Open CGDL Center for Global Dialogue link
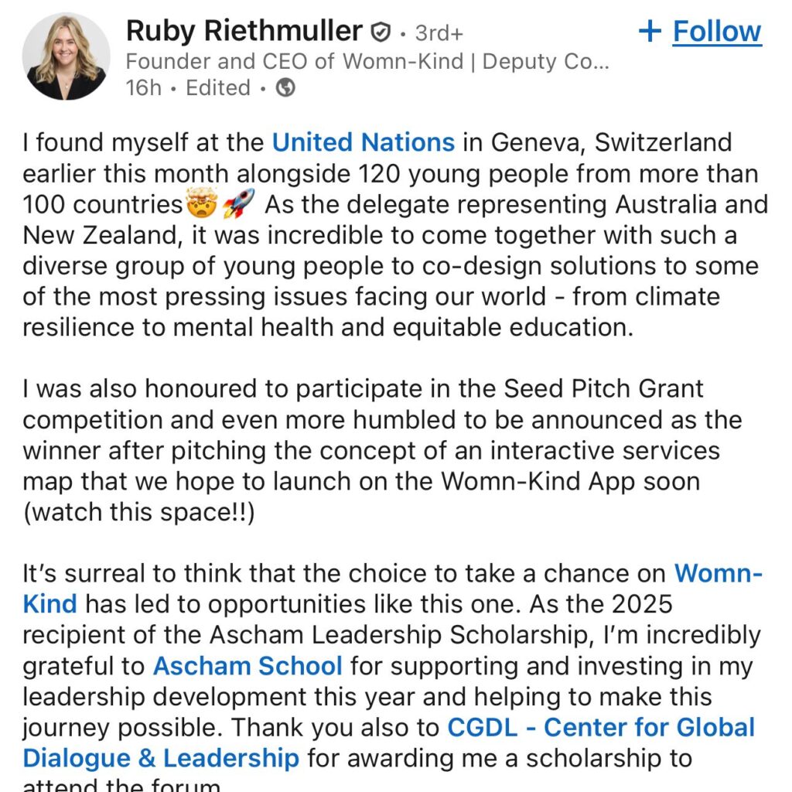 (x=600, y=728)
